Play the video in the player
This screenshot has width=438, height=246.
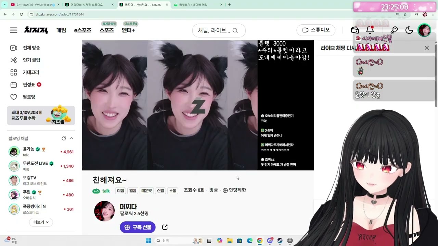coord(198,105)
